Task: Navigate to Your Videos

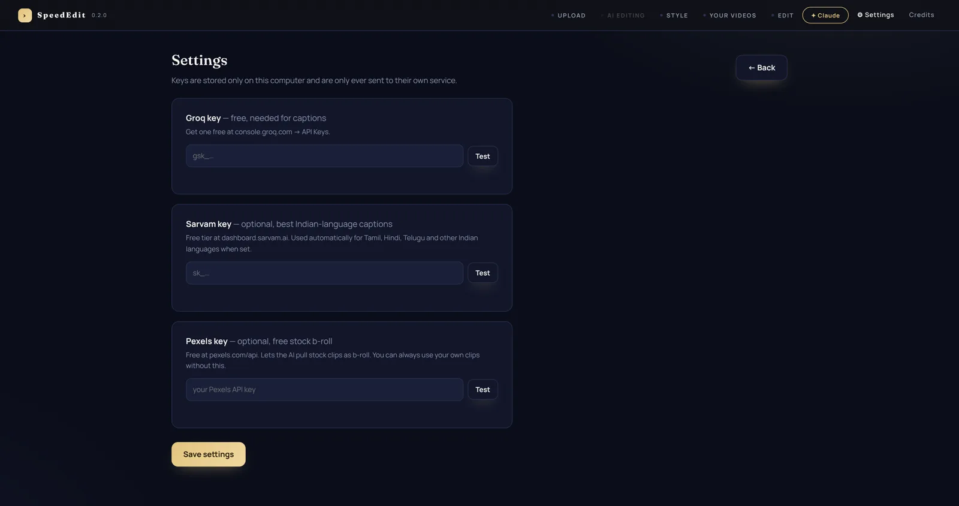Action: [729, 16]
